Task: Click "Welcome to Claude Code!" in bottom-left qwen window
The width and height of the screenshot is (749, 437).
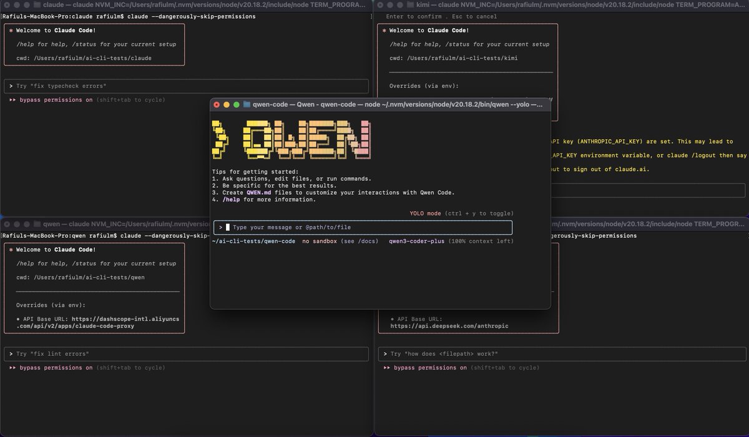Action: coord(56,250)
